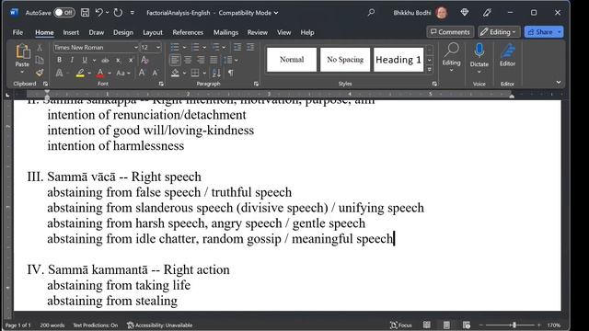Toggle Bold formatting
589x331 pixels.
(59, 60)
